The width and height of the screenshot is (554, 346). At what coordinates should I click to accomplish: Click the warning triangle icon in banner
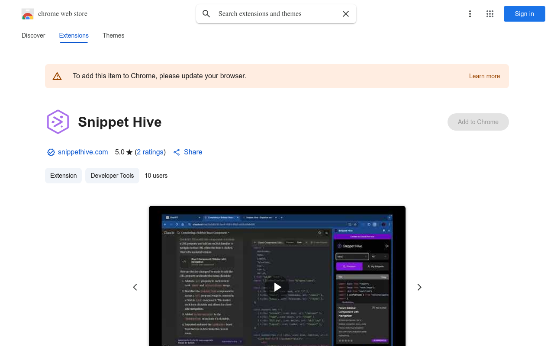[57, 76]
